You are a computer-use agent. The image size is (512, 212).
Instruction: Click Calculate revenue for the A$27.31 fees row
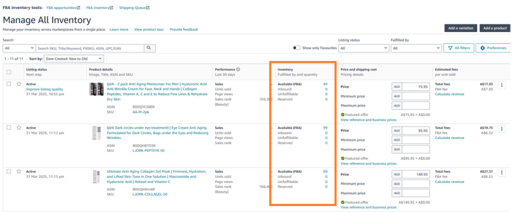tap(449, 181)
